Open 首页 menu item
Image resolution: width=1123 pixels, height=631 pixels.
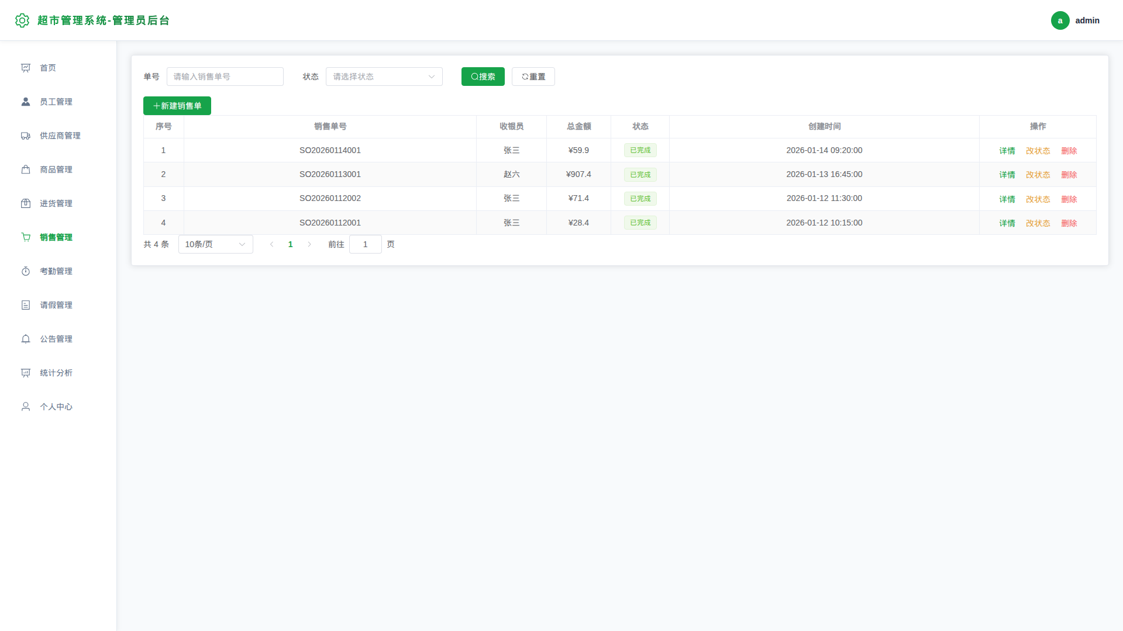[x=58, y=68]
